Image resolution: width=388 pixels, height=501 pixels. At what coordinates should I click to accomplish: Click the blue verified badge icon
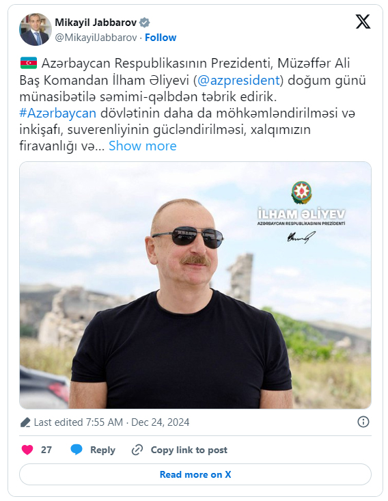tap(144, 23)
